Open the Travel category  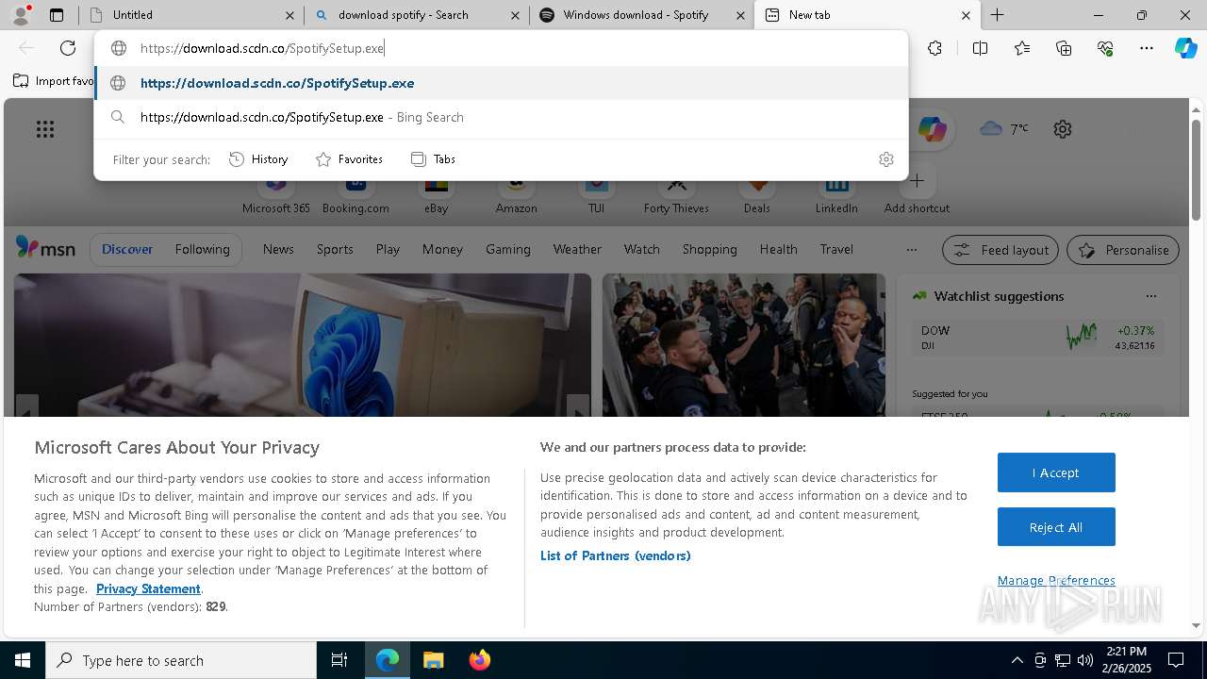(836, 249)
